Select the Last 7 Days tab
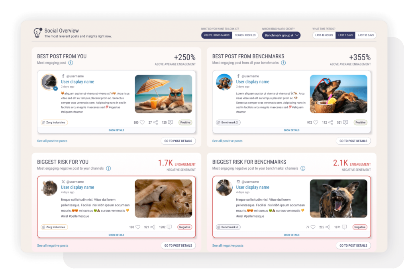 click(x=345, y=36)
